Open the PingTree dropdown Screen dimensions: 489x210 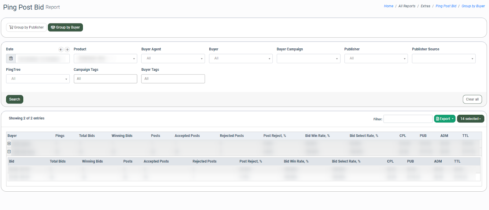[38, 79]
